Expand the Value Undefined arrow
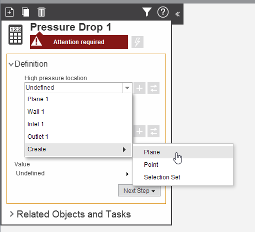Screen dimensions: 255x232 127,174
